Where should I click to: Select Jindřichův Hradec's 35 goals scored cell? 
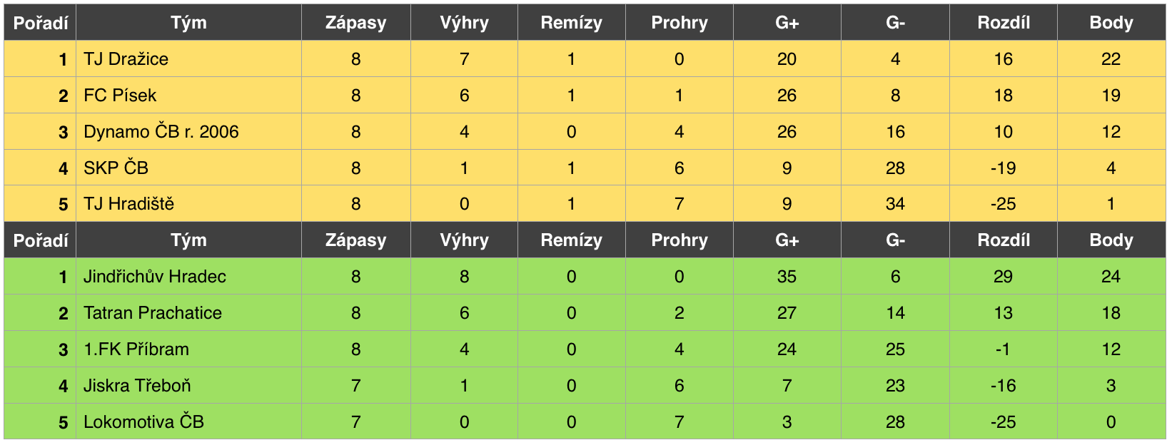point(787,277)
